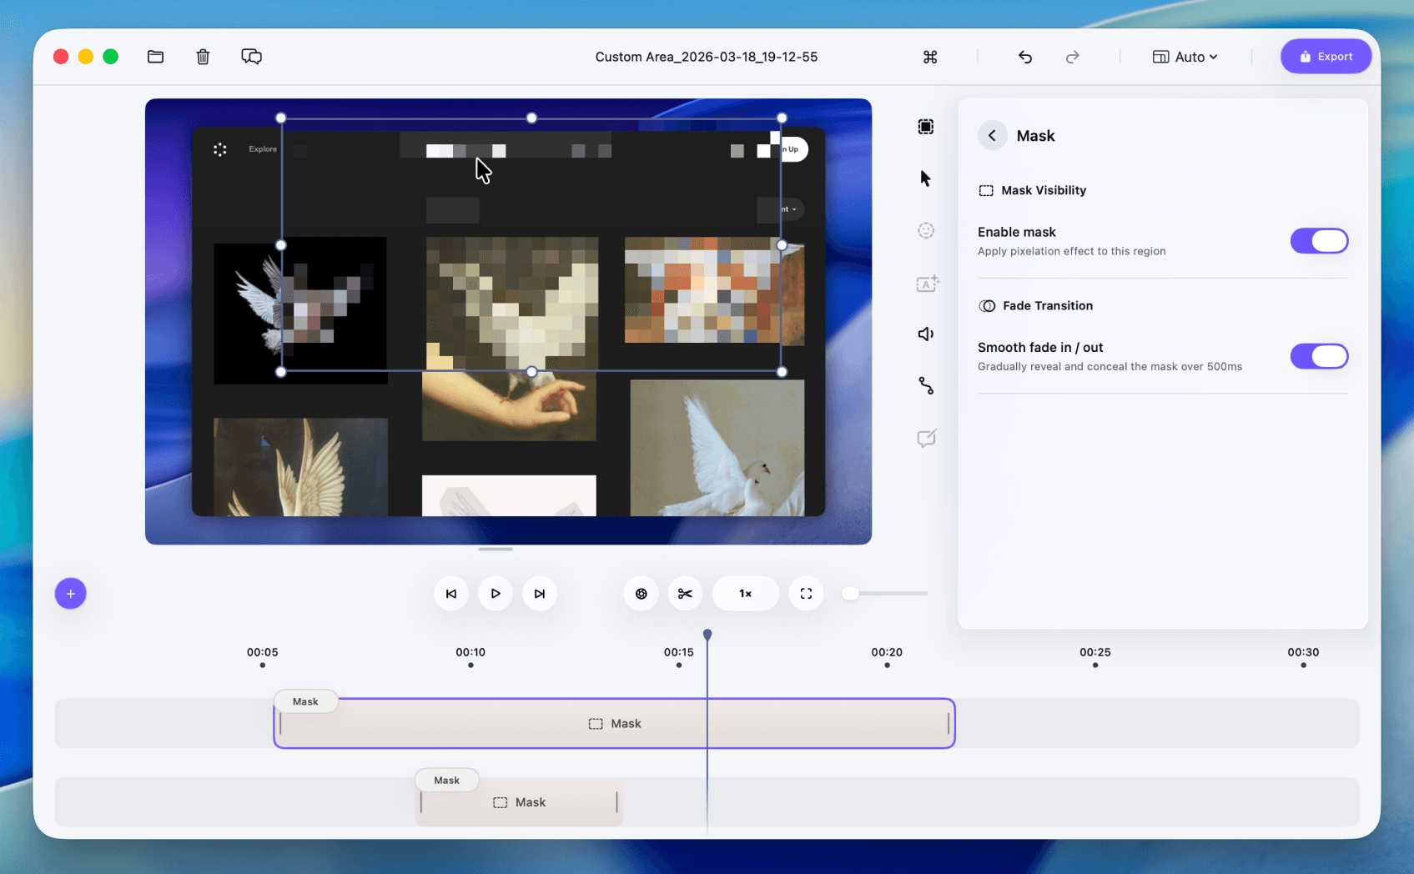Adjust the timeline zoom slider
Screen dimensions: 1414x874
850,594
